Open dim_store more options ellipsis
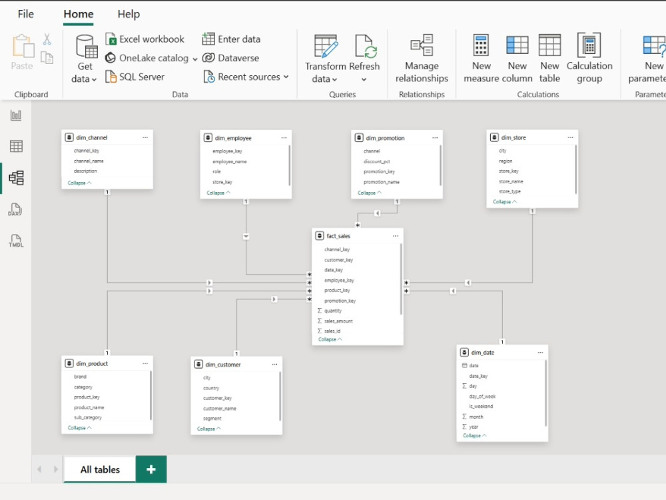The image size is (666, 500). (x=571, y=137)
